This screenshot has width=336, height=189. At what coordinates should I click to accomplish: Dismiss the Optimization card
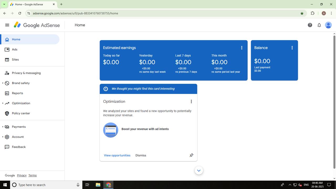click(141, 155)
